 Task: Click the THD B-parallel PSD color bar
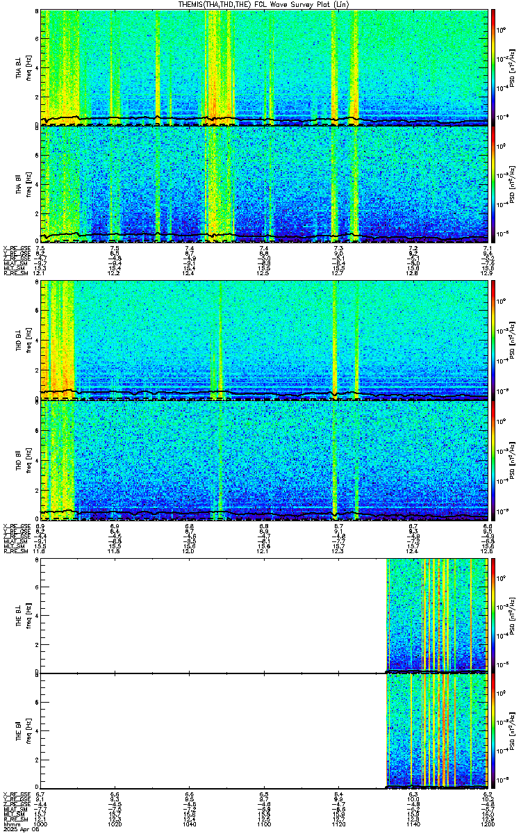point(494,459)
